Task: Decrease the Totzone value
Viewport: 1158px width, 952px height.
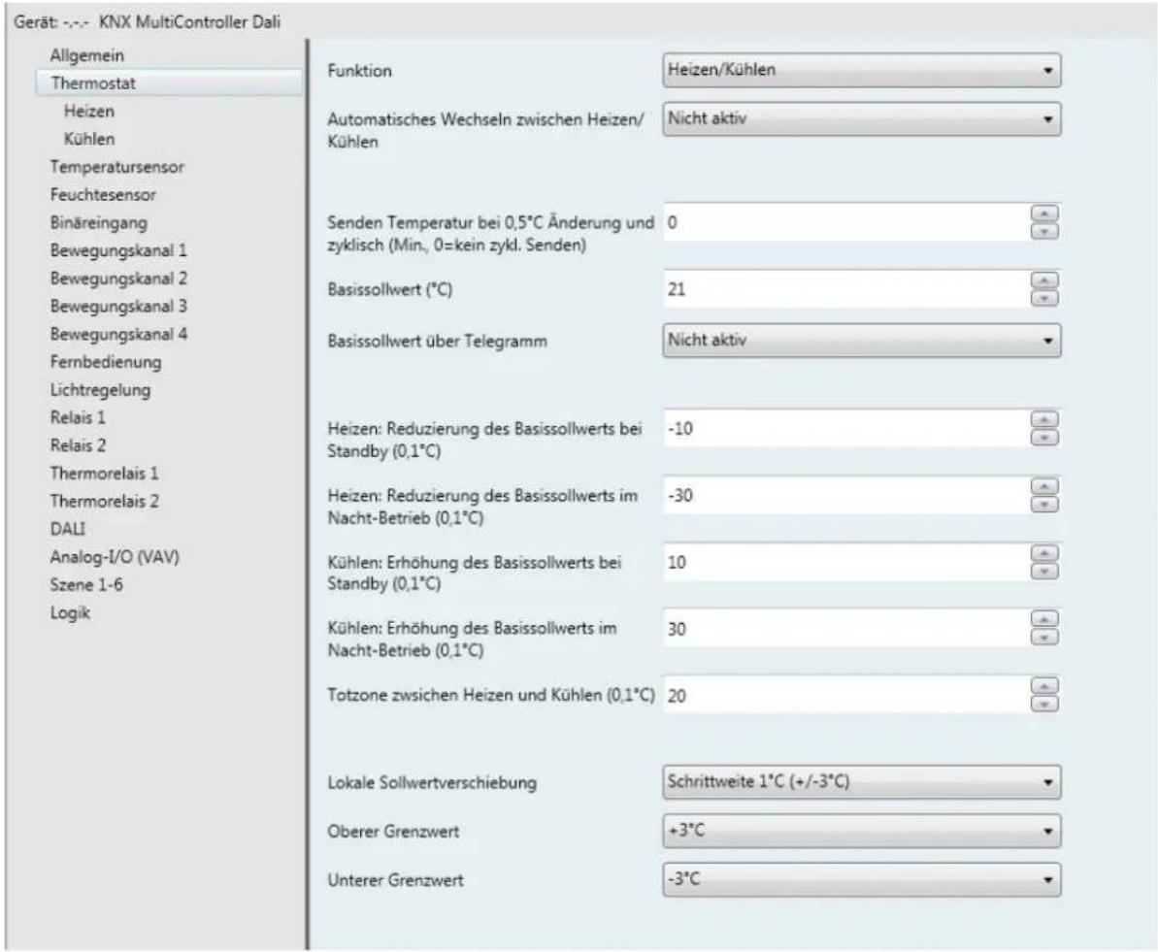Action: click(x=1044, y=704)
